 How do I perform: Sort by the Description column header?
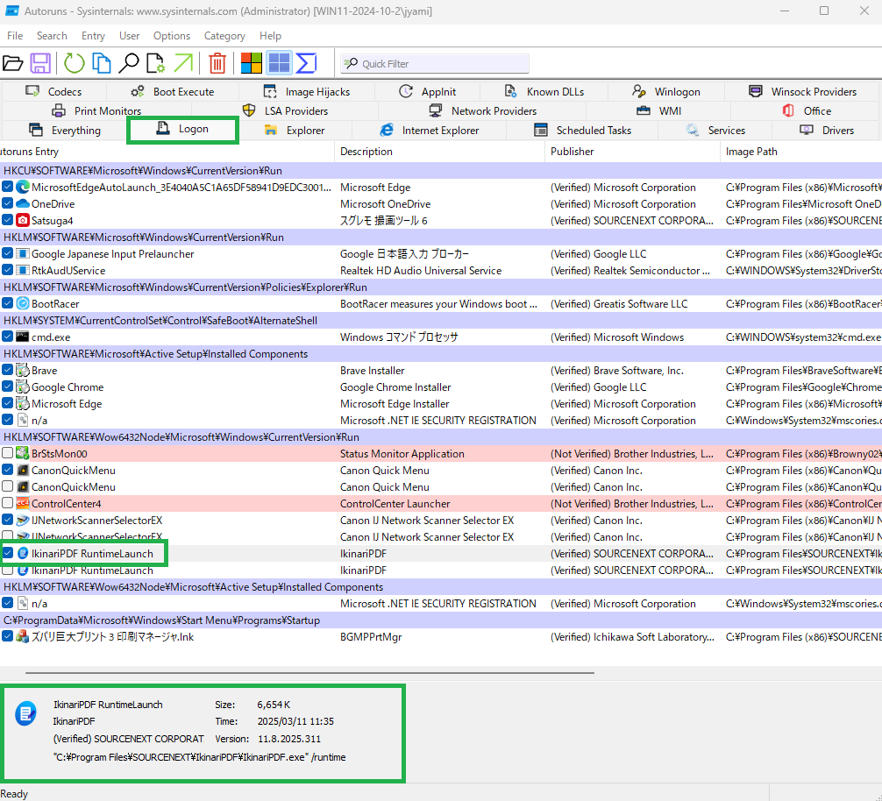[439, 152]
